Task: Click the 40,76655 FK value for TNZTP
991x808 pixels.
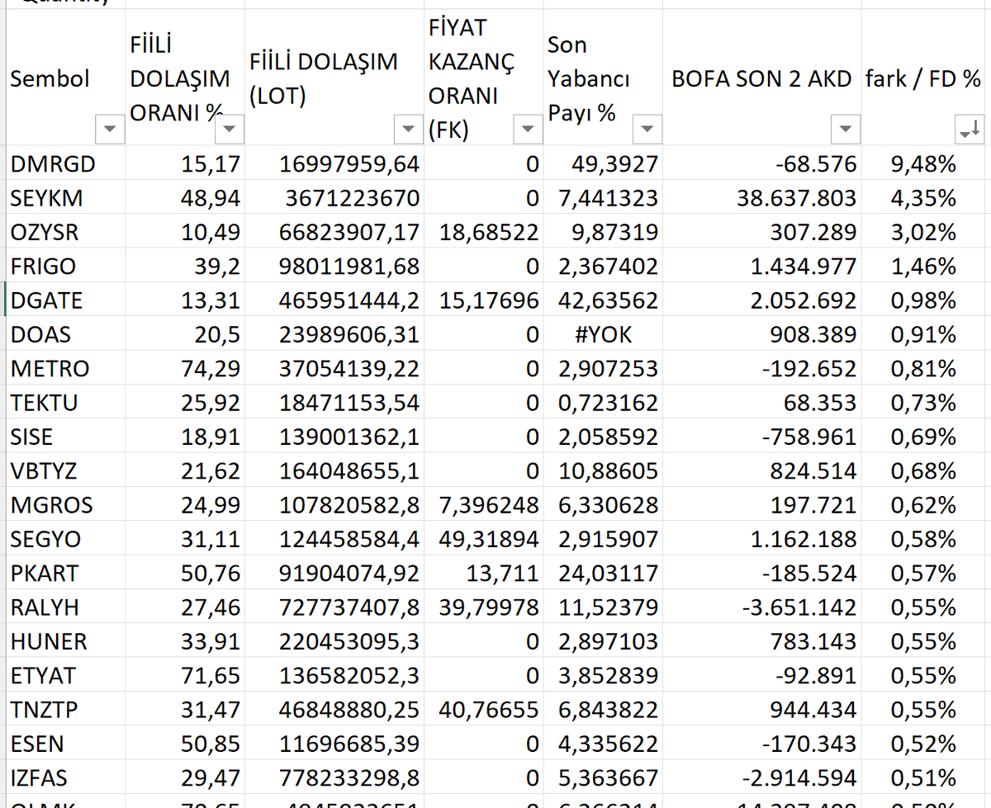Action: (x=483, y=710)
